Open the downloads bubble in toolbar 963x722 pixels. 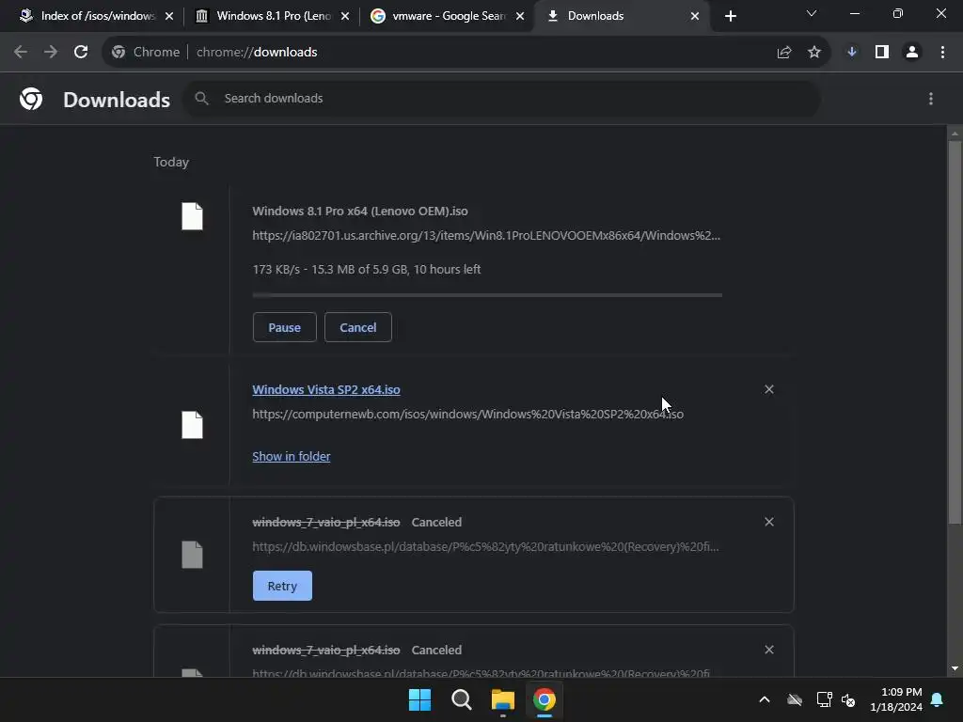pyautogui.click(x=852, y=53)
